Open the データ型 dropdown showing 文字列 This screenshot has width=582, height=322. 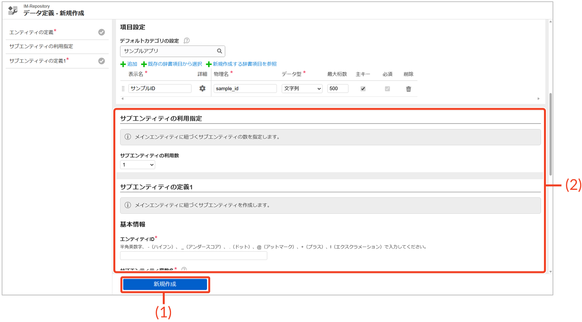[302, 89]
